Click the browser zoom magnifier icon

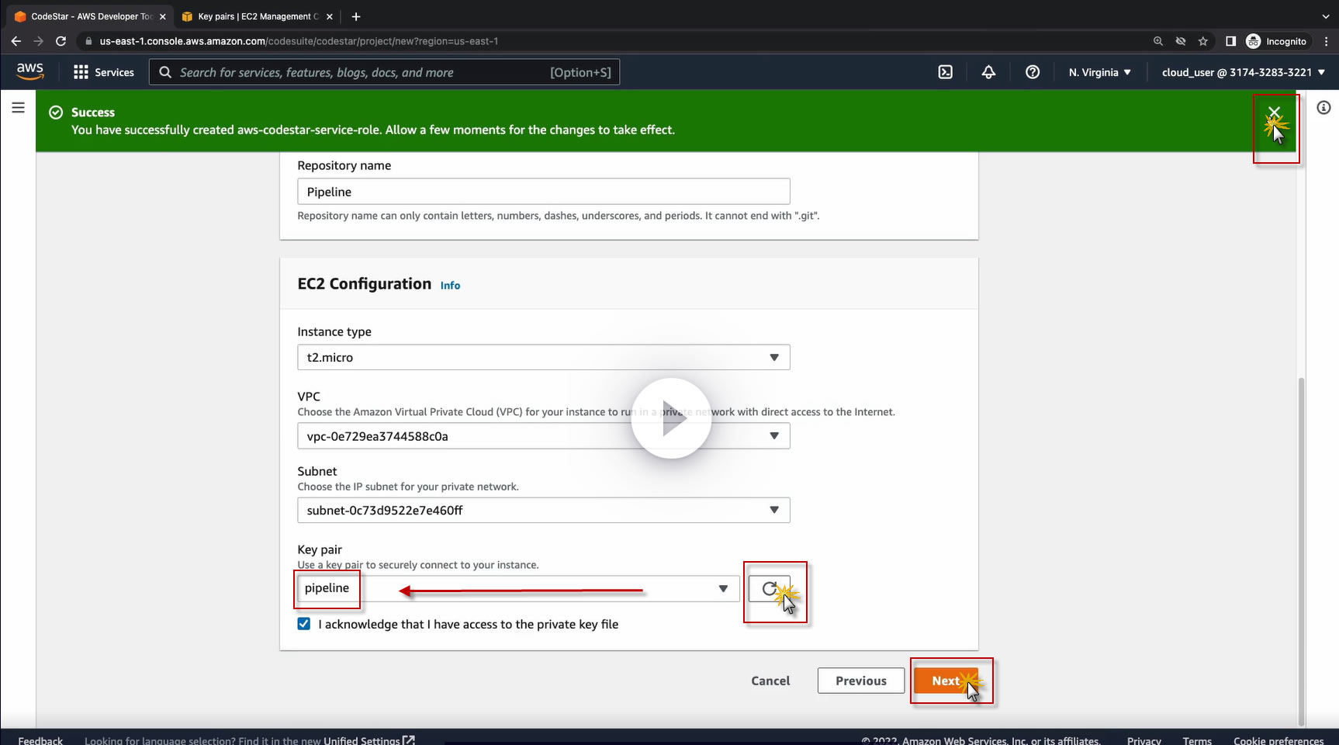[1158, 41]
